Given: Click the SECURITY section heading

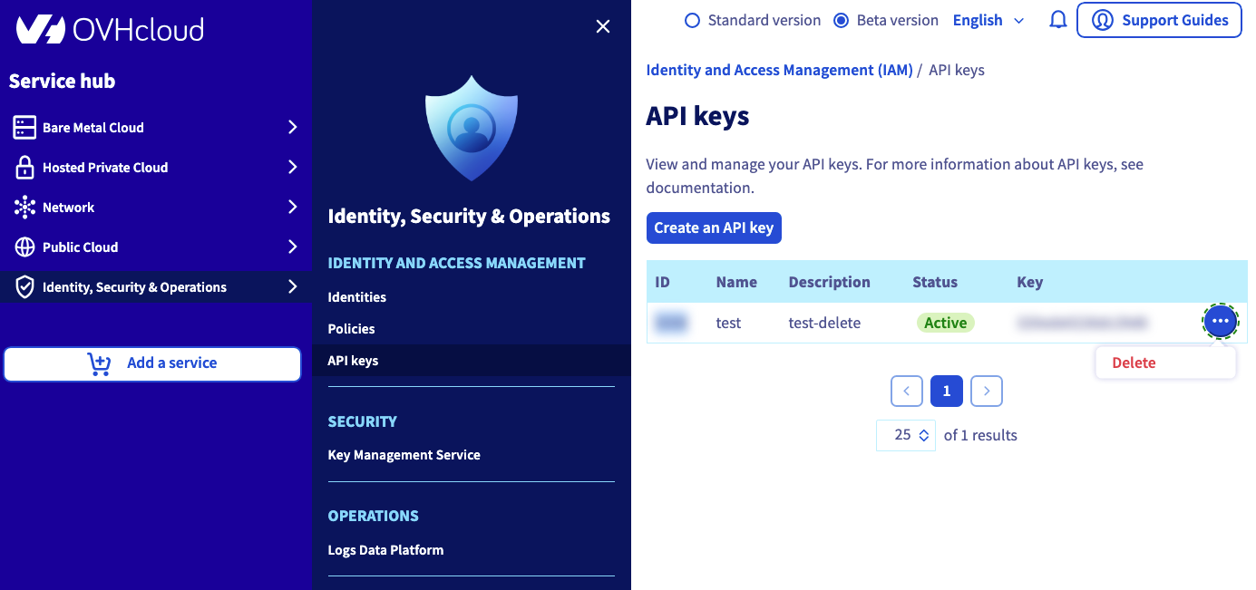Looking at the screenshot, I should [363, 421].
